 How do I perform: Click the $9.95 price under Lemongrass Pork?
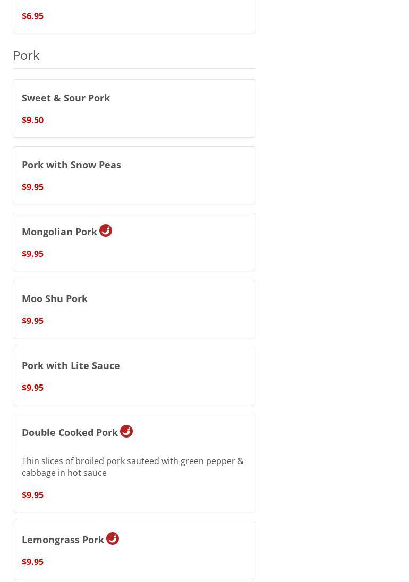coord(32,562)
